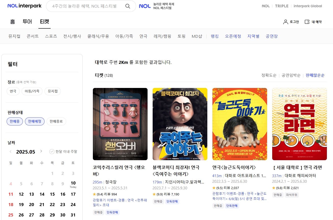
Task: Open the 클래식/무용 category
Action: pos(98,36)
